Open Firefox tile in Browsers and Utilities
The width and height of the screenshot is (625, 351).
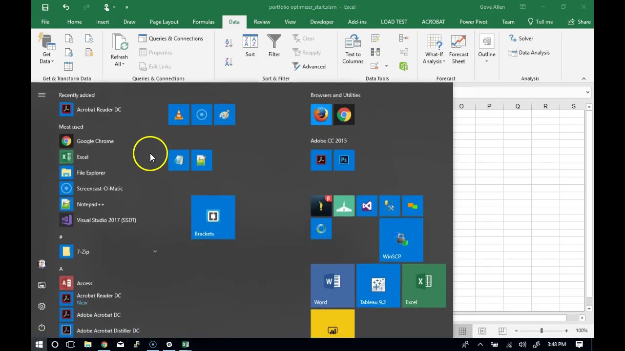coord(321,115)
